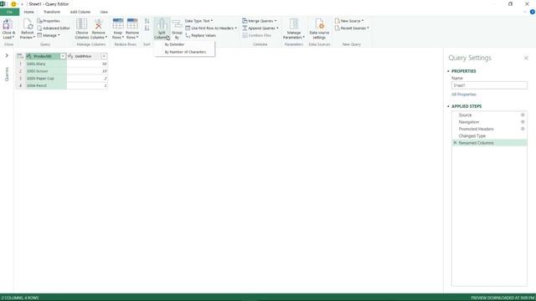Open the ProductID column filter dropdown
Viewport: 536px width, 301px height.
click(x=63, y=56)
